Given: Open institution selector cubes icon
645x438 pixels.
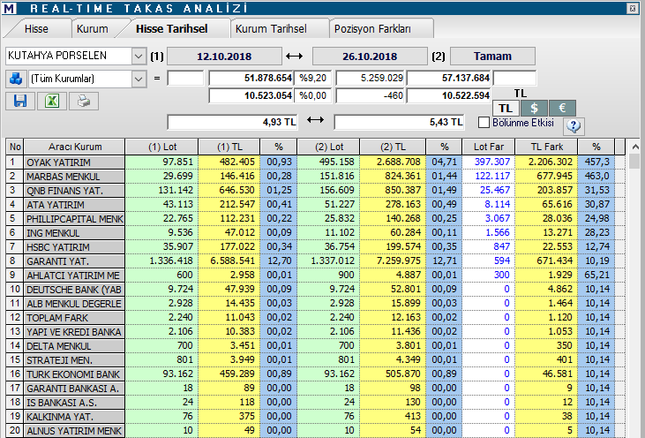Looking at the screenshot, I should [16, 79].
